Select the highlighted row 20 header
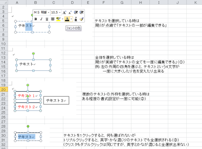The image size is (202, 149). [4, 90]
